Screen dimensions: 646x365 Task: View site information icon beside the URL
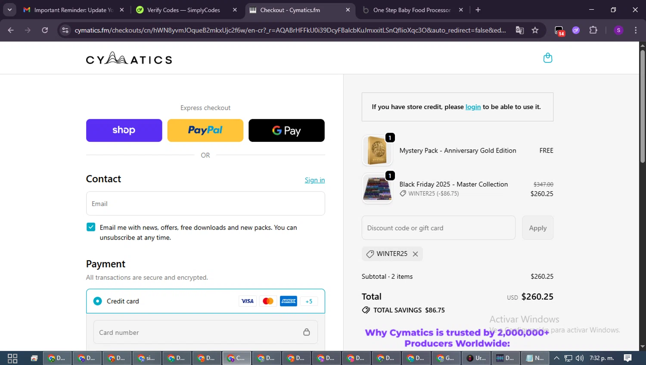tap(65, 30)
